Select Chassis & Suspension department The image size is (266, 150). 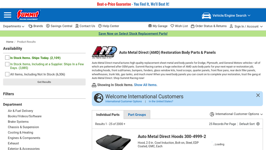[23, 127]
